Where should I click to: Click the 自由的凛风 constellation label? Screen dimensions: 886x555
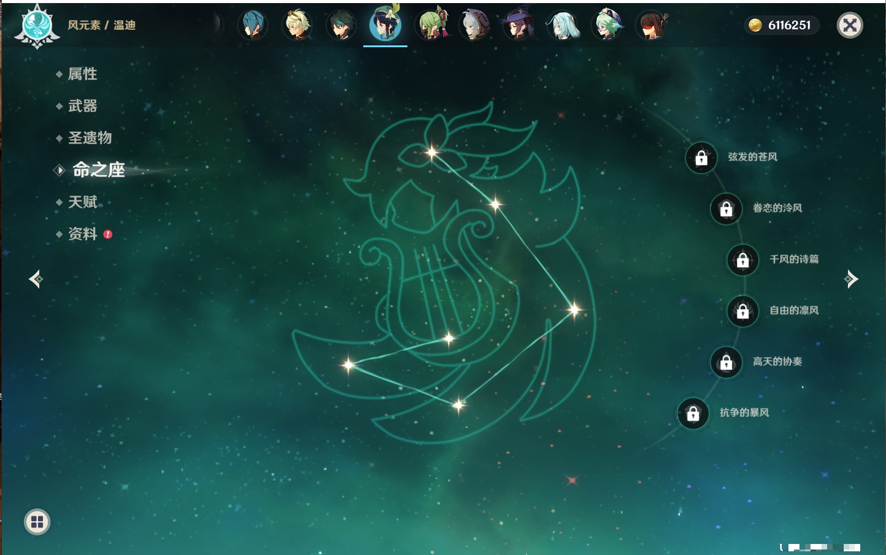coord(794,310)
